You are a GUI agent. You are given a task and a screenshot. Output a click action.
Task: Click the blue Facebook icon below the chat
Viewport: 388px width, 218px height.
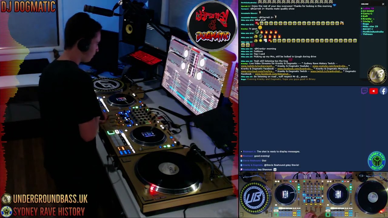[383, 91]
